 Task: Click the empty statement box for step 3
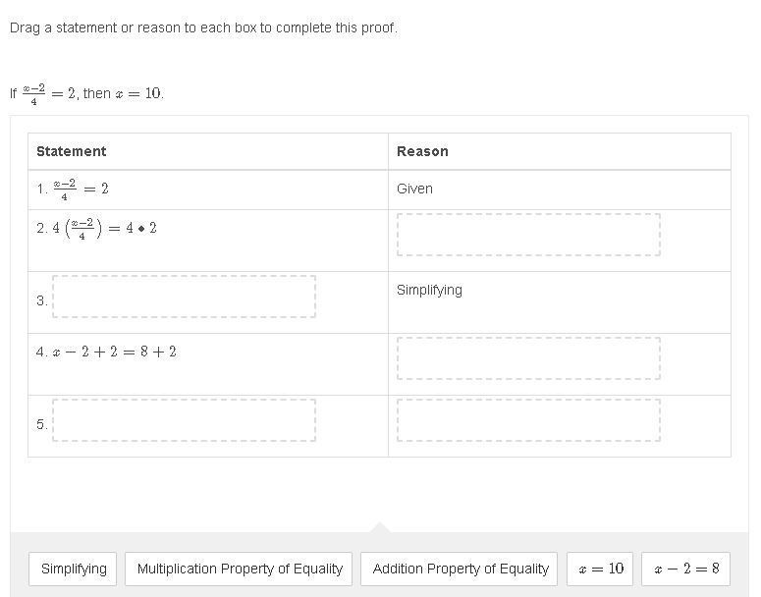pos(184,297)
